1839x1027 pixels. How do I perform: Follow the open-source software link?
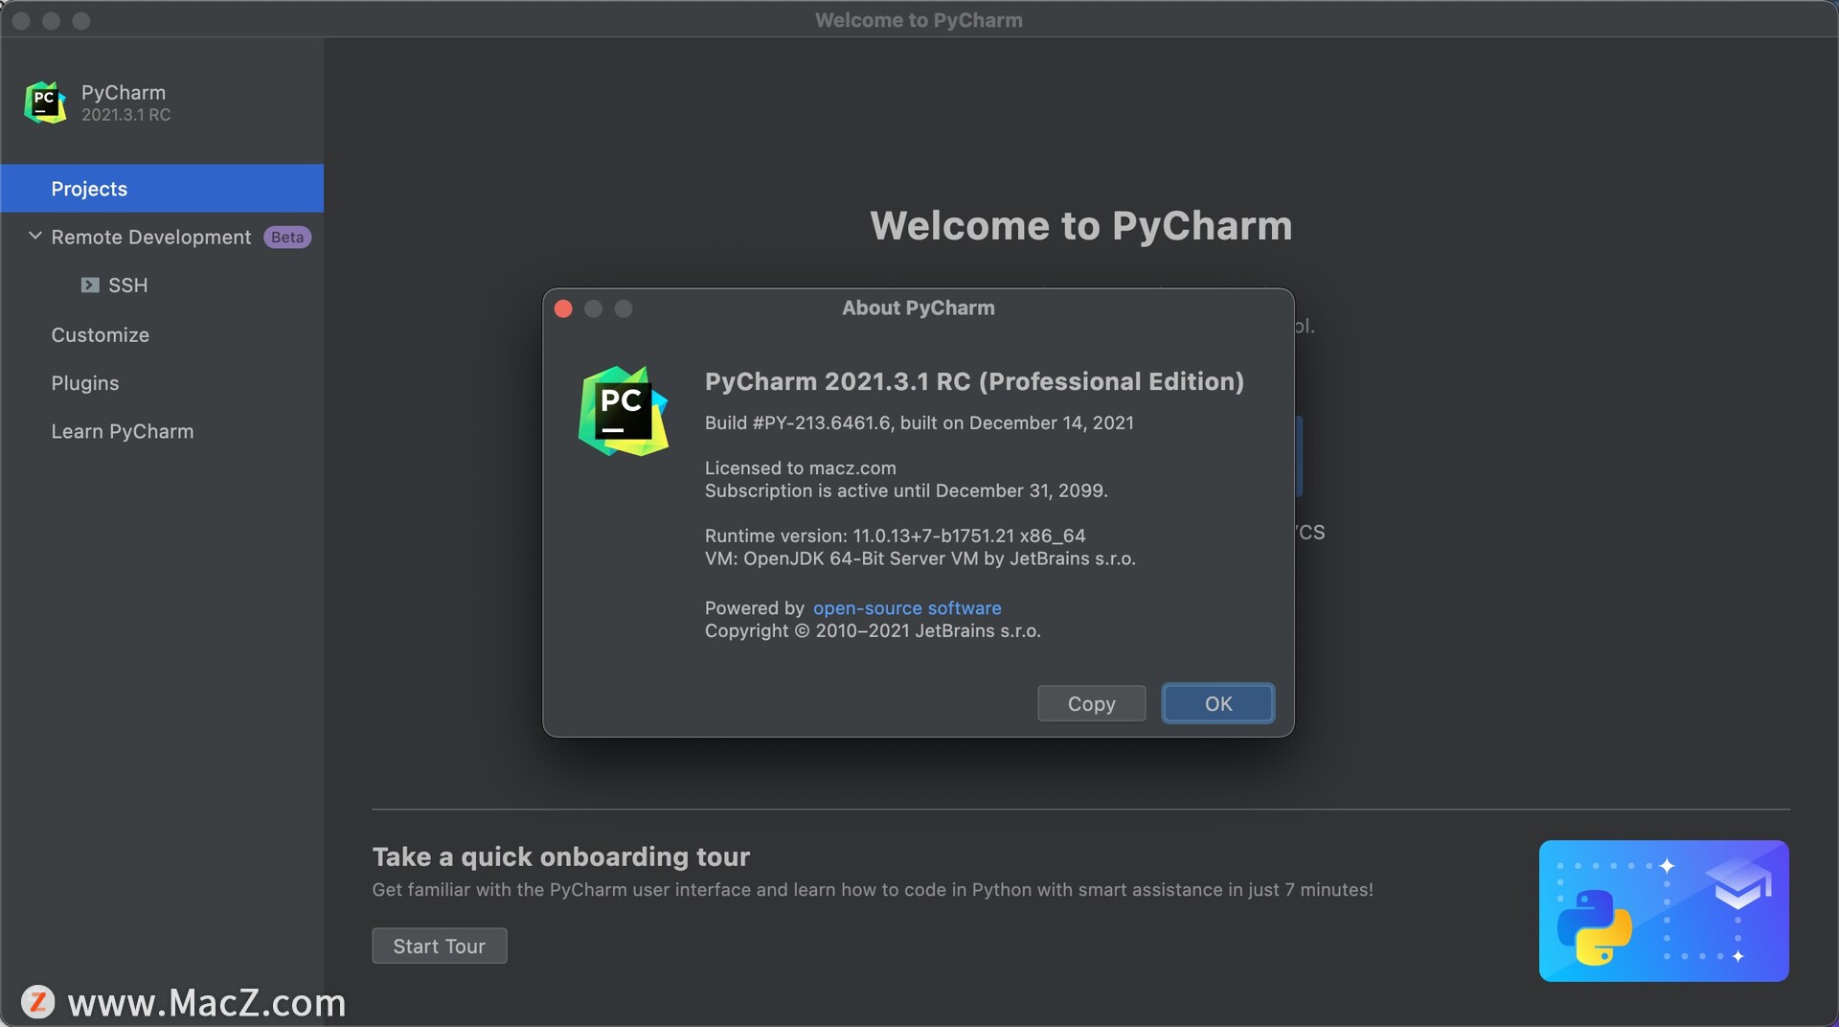(x=907, y=608)
